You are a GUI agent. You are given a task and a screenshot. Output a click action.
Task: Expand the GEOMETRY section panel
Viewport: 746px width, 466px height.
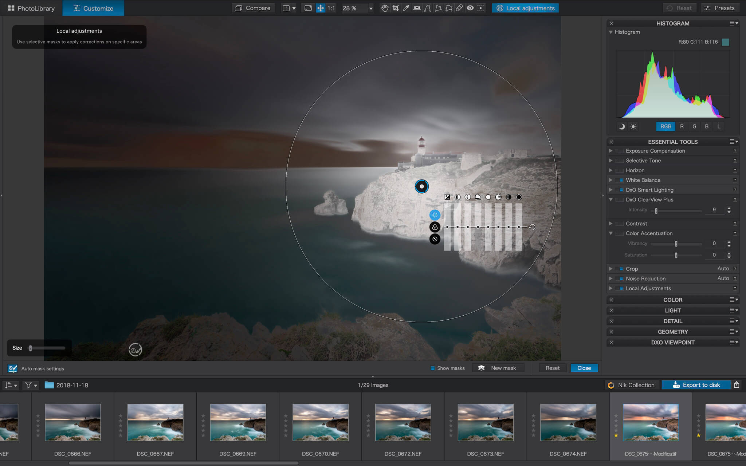[673, 331]
